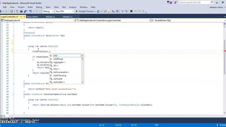Open the Project menu
Viewport: 226px width, 127px height.
pyautogui.click(x=21, y=7)
